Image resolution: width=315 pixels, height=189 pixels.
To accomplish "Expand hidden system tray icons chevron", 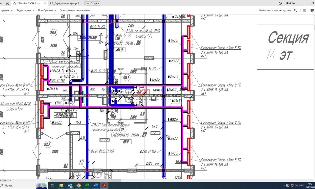I will [284, 186].
